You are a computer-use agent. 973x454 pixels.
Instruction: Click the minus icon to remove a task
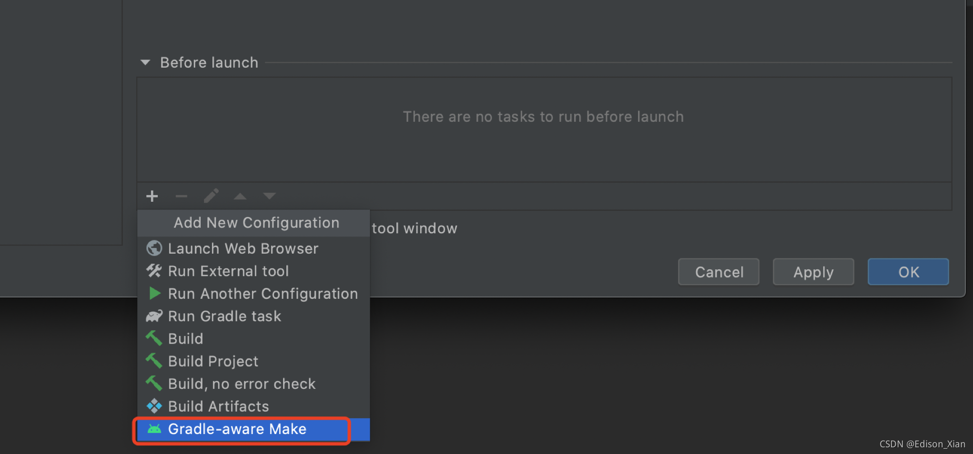coord(181,196)
